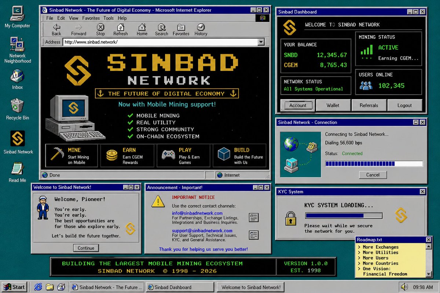
Task: Go Back in Internet Explorer toolbar
Action: pos(56,30)
